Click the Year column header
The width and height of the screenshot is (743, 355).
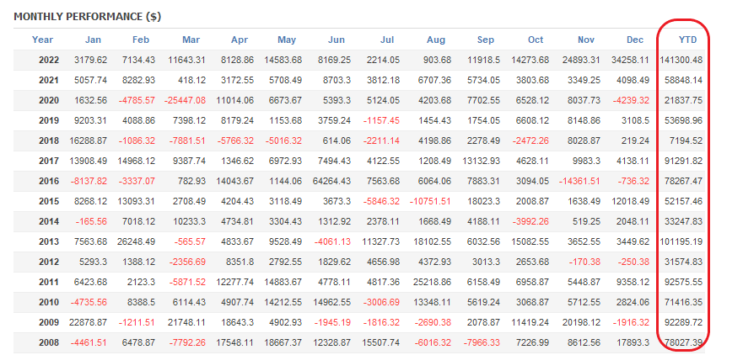coord(42,40)
